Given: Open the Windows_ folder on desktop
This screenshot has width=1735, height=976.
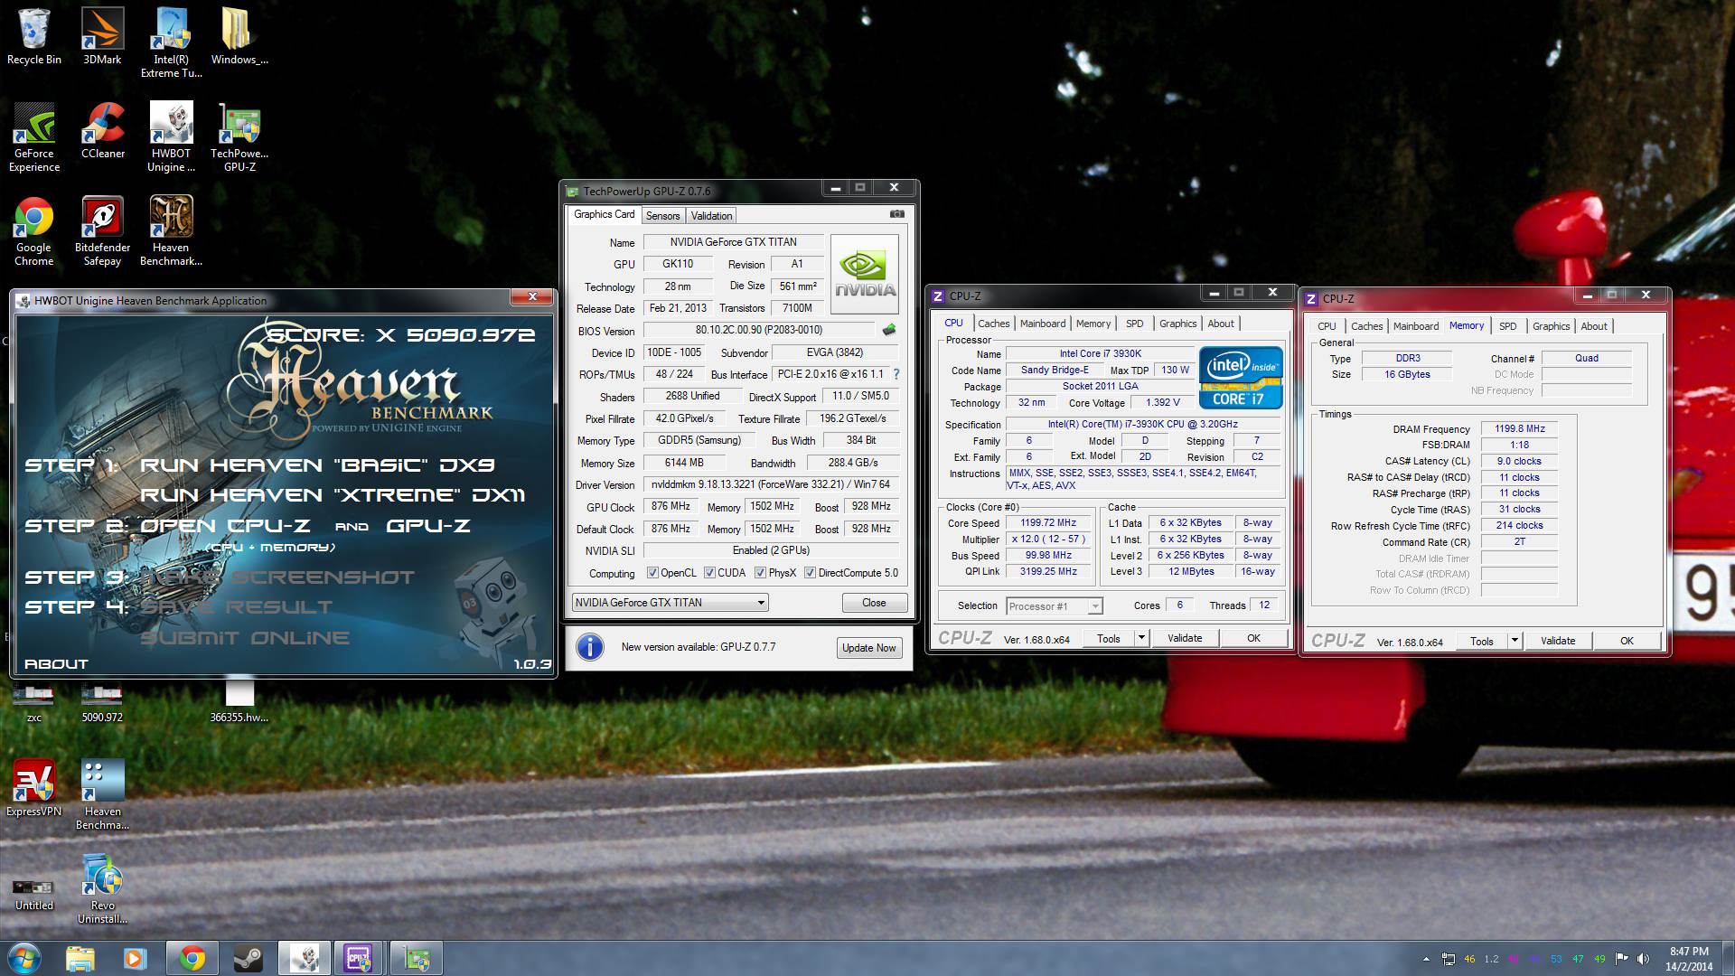Looking at the screenshot, I should [x=239, y=36].
